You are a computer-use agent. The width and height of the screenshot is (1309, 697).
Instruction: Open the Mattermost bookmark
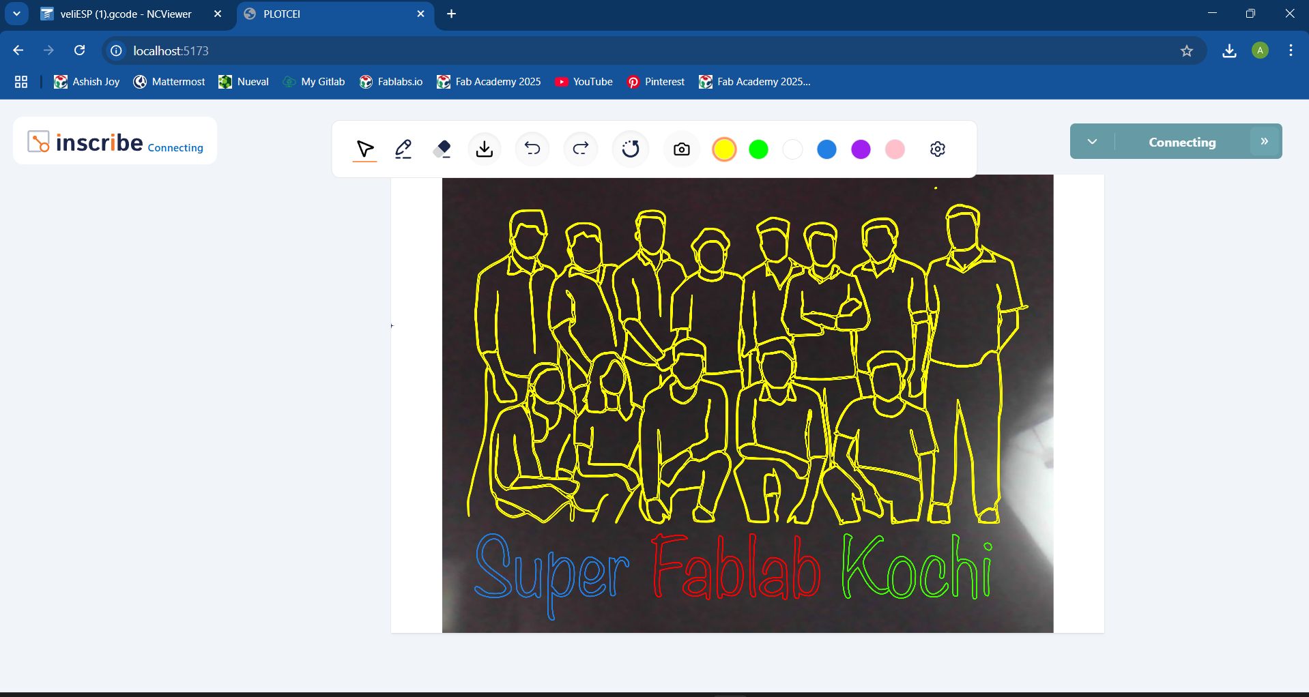tap(169, 82)
